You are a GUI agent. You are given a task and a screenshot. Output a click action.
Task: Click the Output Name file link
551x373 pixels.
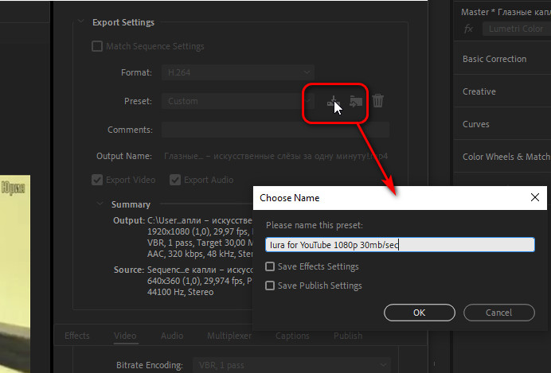coord(275,156)
